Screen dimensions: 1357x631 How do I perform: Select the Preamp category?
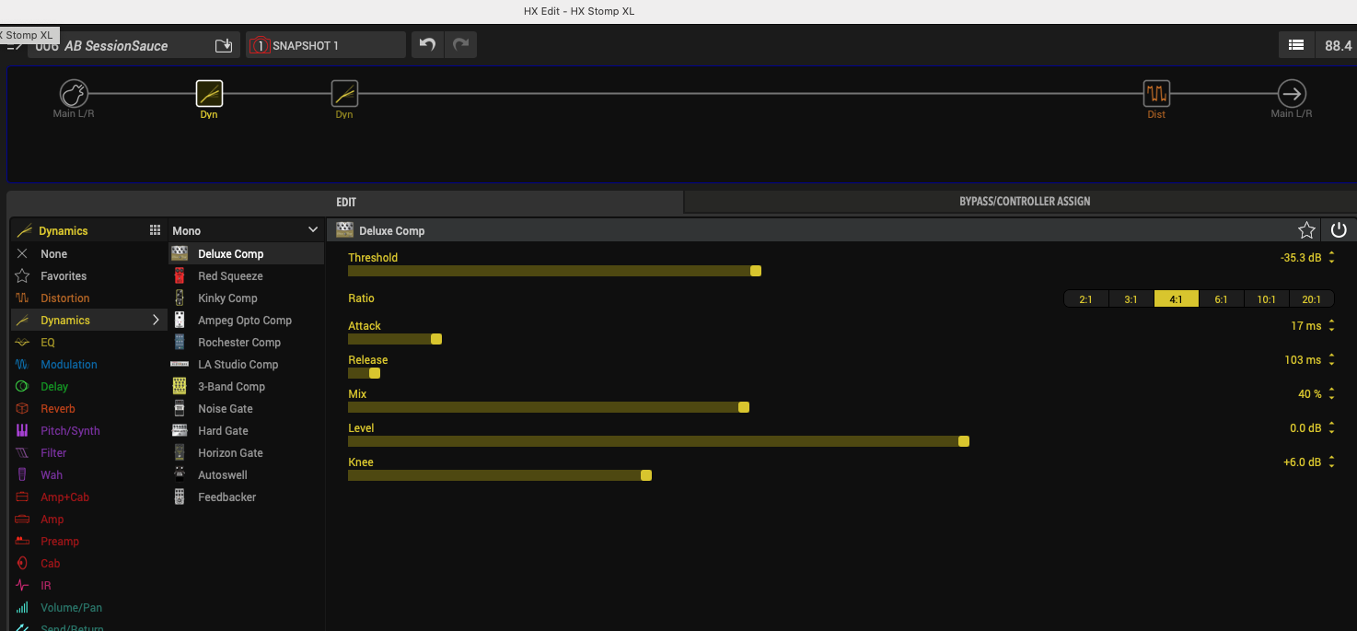click(x=89, y=541)
